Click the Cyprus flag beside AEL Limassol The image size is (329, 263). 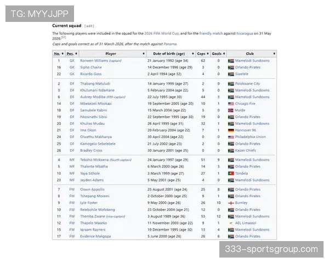[x=231, y=223]
